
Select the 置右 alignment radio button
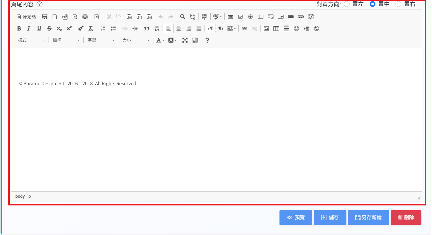point(398,4)
